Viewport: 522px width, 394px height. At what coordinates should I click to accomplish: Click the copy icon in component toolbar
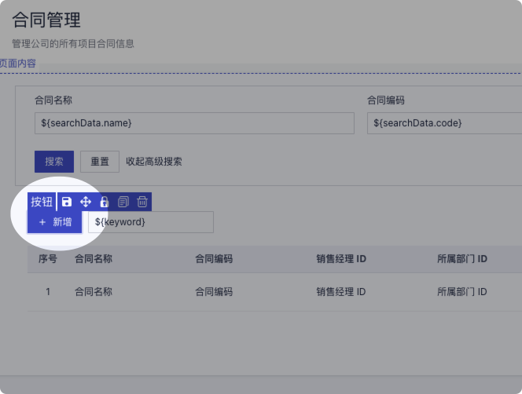(123, 202)
